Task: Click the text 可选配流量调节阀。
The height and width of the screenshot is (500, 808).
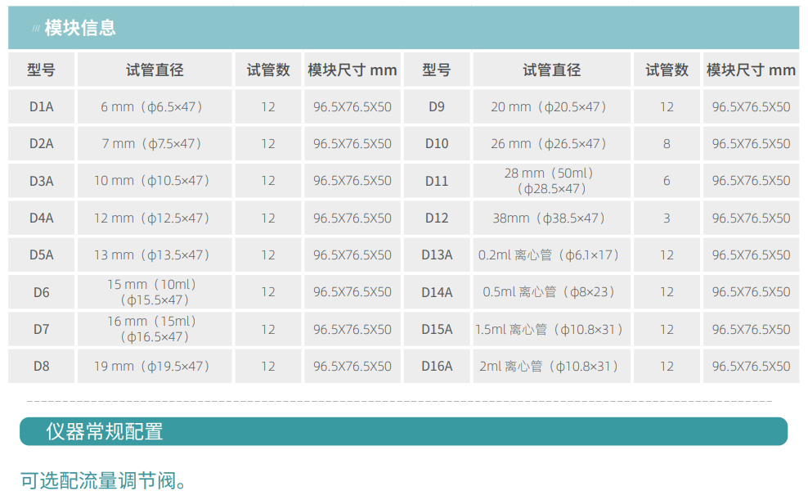Action: point(104,480)
